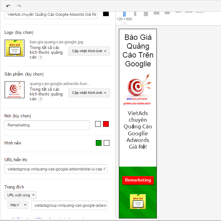The width and height of the screenshot is (221, 221).
Task: Click help icon beside Logo size note
Action: pyautogui.click(x=40, y=57)
